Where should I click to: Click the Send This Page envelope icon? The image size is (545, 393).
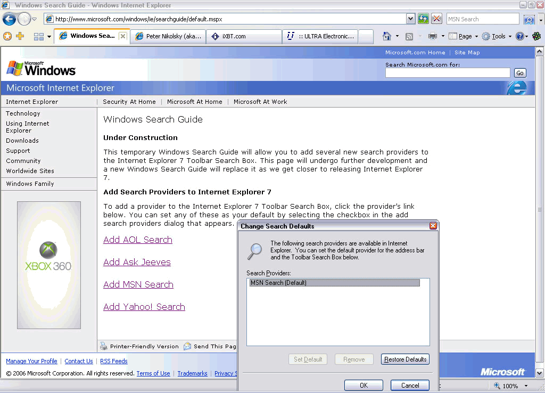coord(187,346)
